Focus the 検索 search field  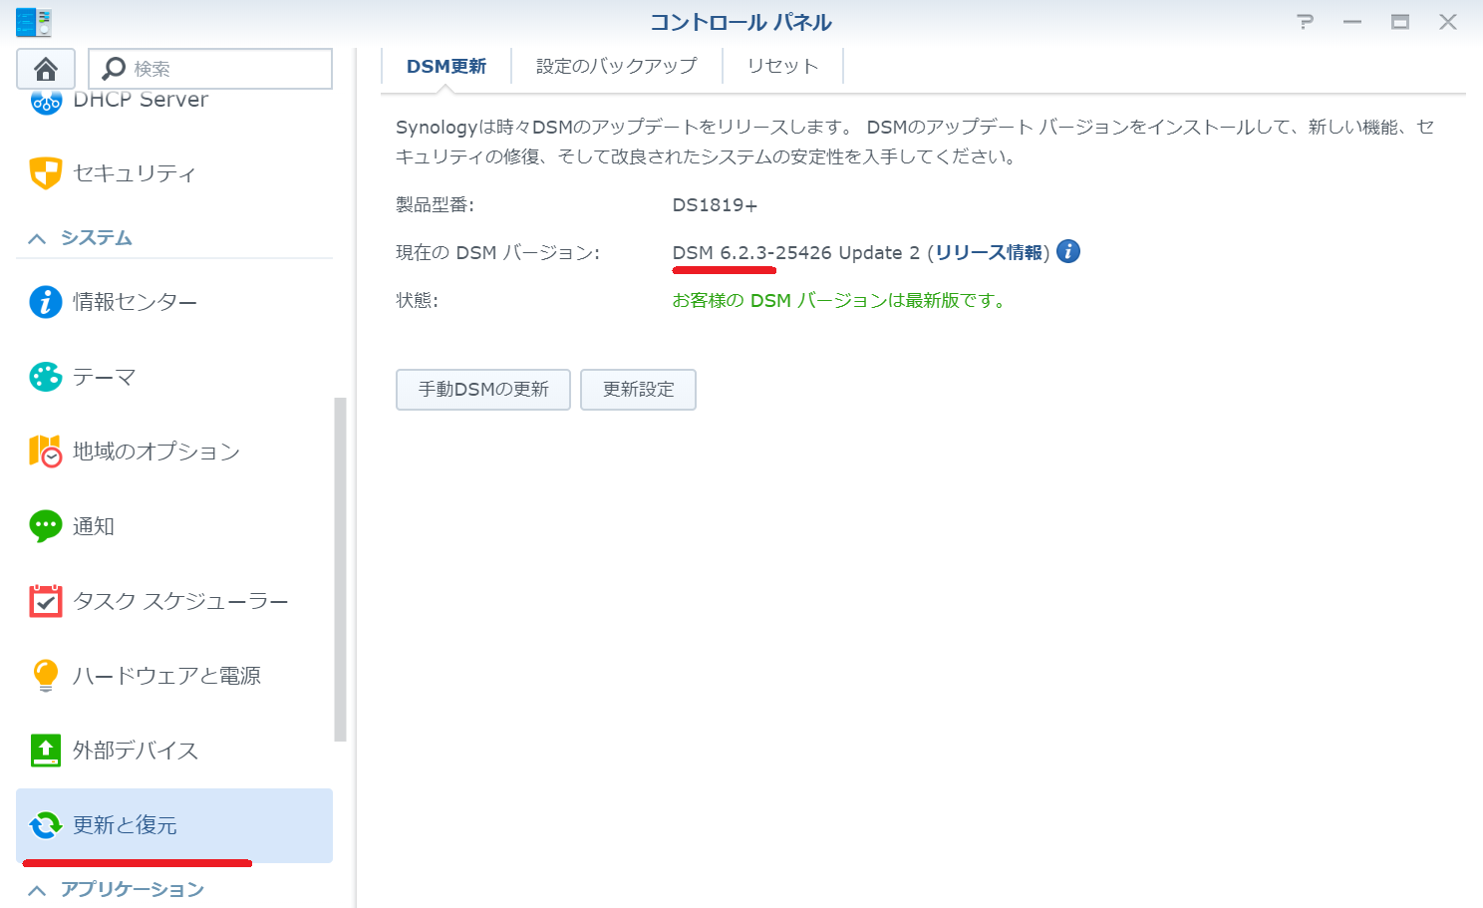pyautogui.click(x=210, y=69)
